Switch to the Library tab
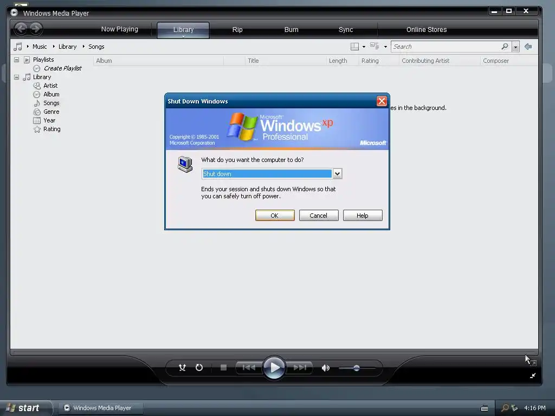This screenshot has width=555, height=416. click(183, 30)
